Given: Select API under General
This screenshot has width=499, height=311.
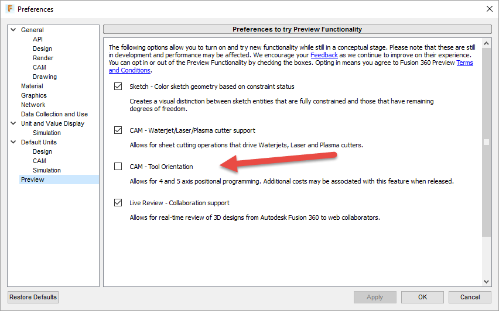Looking at the screenshot, I should tap(38, 39).
